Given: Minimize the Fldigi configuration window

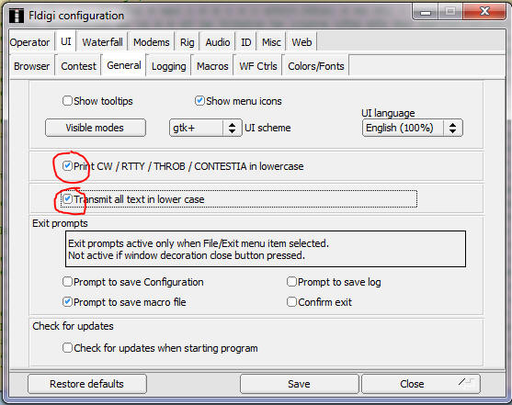Looking at the screenshot, I should pos(426,12).
